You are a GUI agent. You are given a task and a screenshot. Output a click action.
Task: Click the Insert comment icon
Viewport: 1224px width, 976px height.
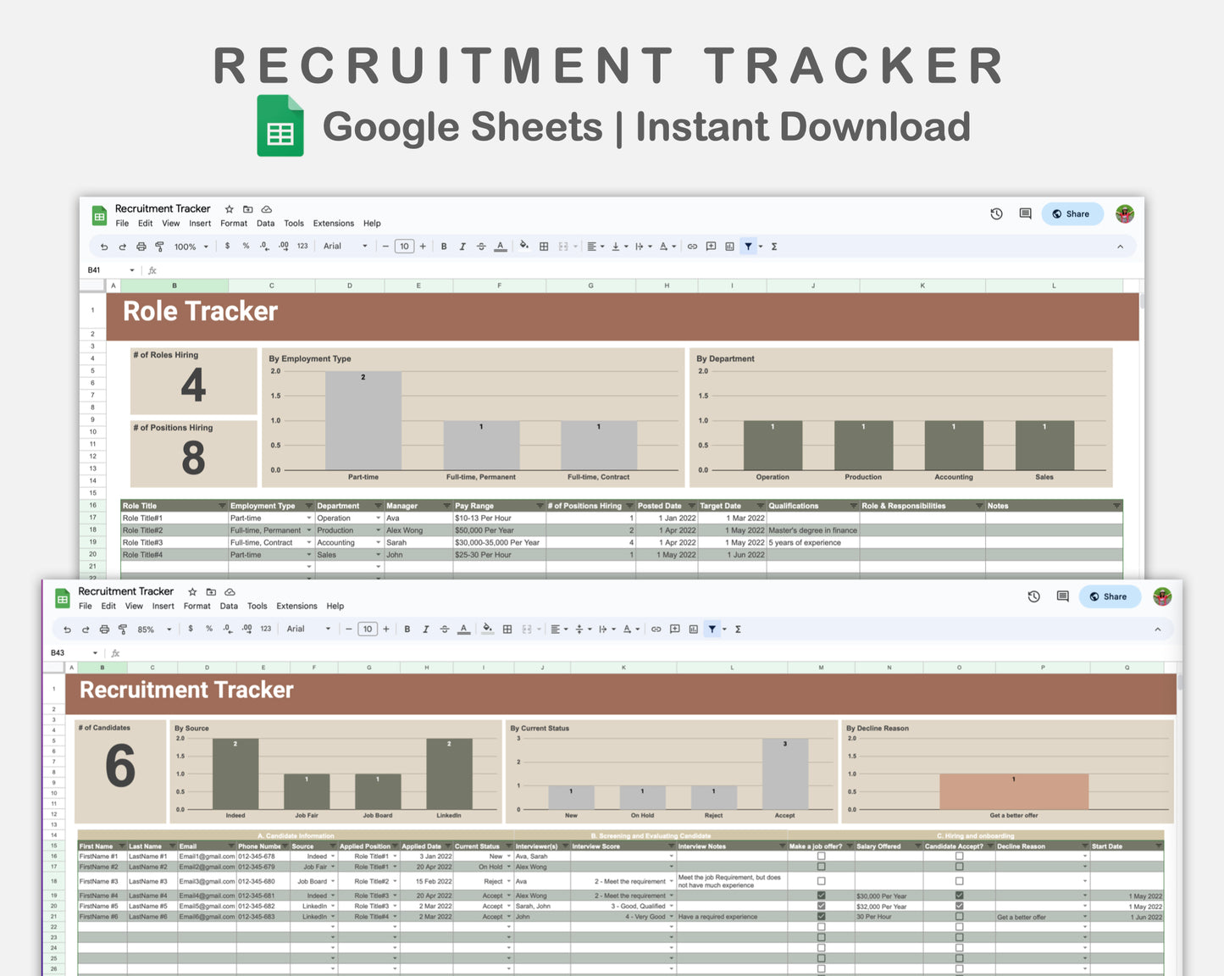[x=674, y=629]
